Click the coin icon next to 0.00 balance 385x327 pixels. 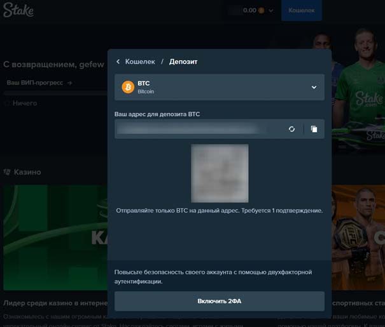point(262,11)
